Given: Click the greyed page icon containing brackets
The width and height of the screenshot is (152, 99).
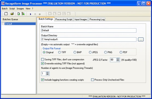Looking at the screenshot, I should 64,14.
